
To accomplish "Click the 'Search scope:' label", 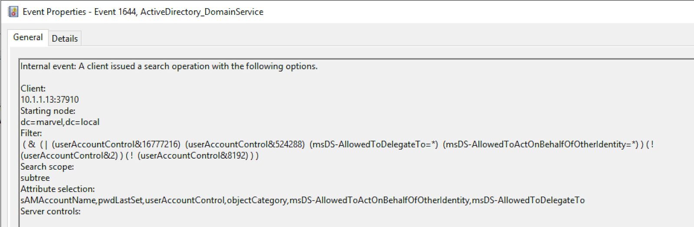I will coord(47,167).
